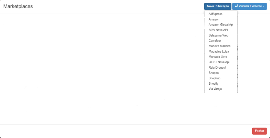
Task: Select B2W Nova API marketplace
Action: pyautogui.click(x=218, y=30)
